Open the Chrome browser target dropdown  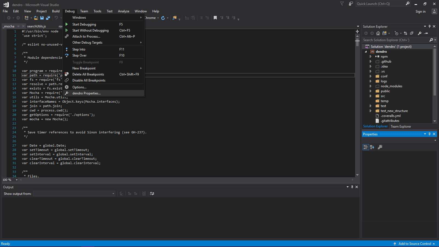pyautogui.click(x=158, y=18)
